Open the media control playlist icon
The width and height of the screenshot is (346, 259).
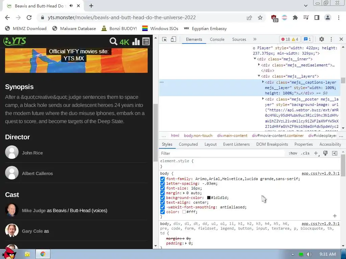tap(306, 18)
